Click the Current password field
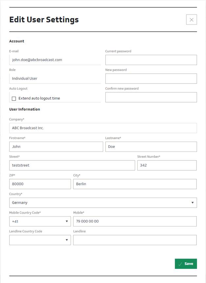 tap(151, 60)
